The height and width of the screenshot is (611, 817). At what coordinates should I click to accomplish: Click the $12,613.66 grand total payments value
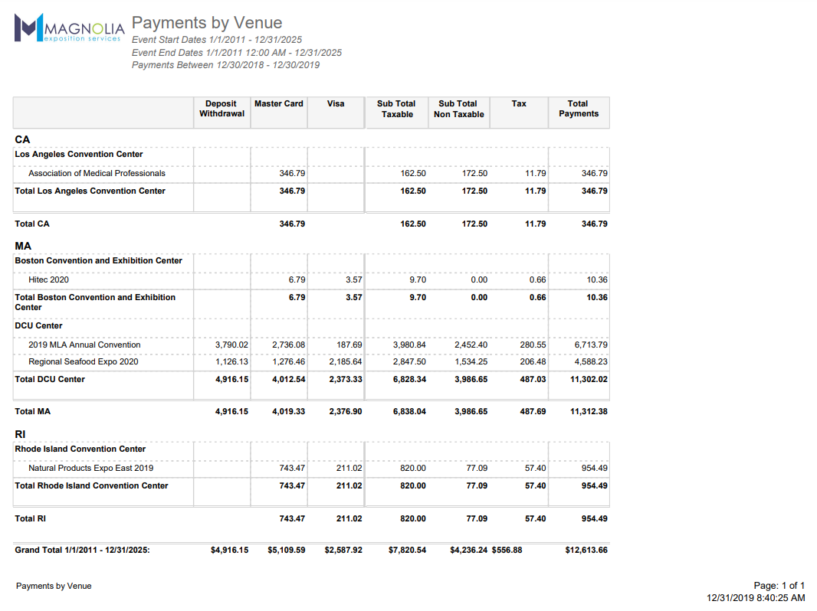586,550
